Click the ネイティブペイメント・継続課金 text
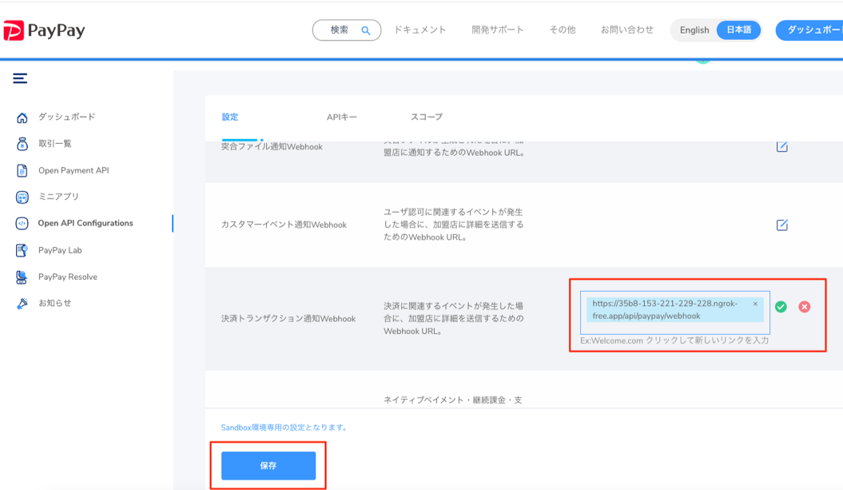Image resolution: width=843 pixels, height=490 pixels. tap(453, 400)
